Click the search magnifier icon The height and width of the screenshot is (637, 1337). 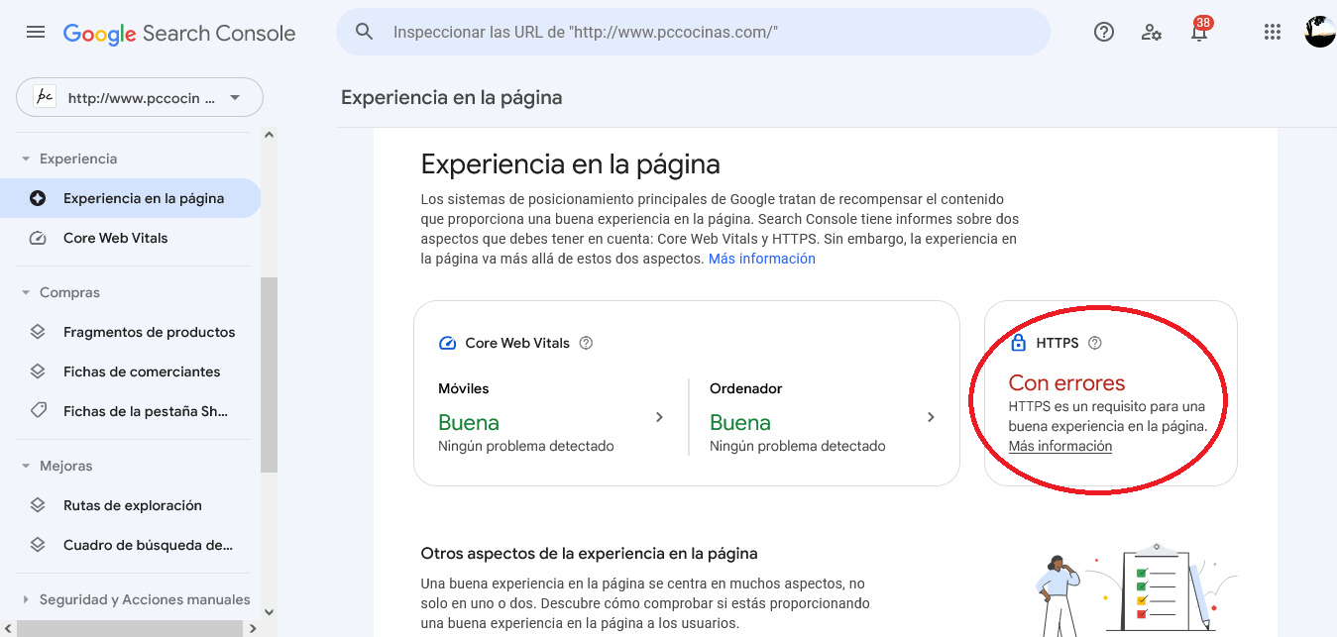(x=365, y=32)
